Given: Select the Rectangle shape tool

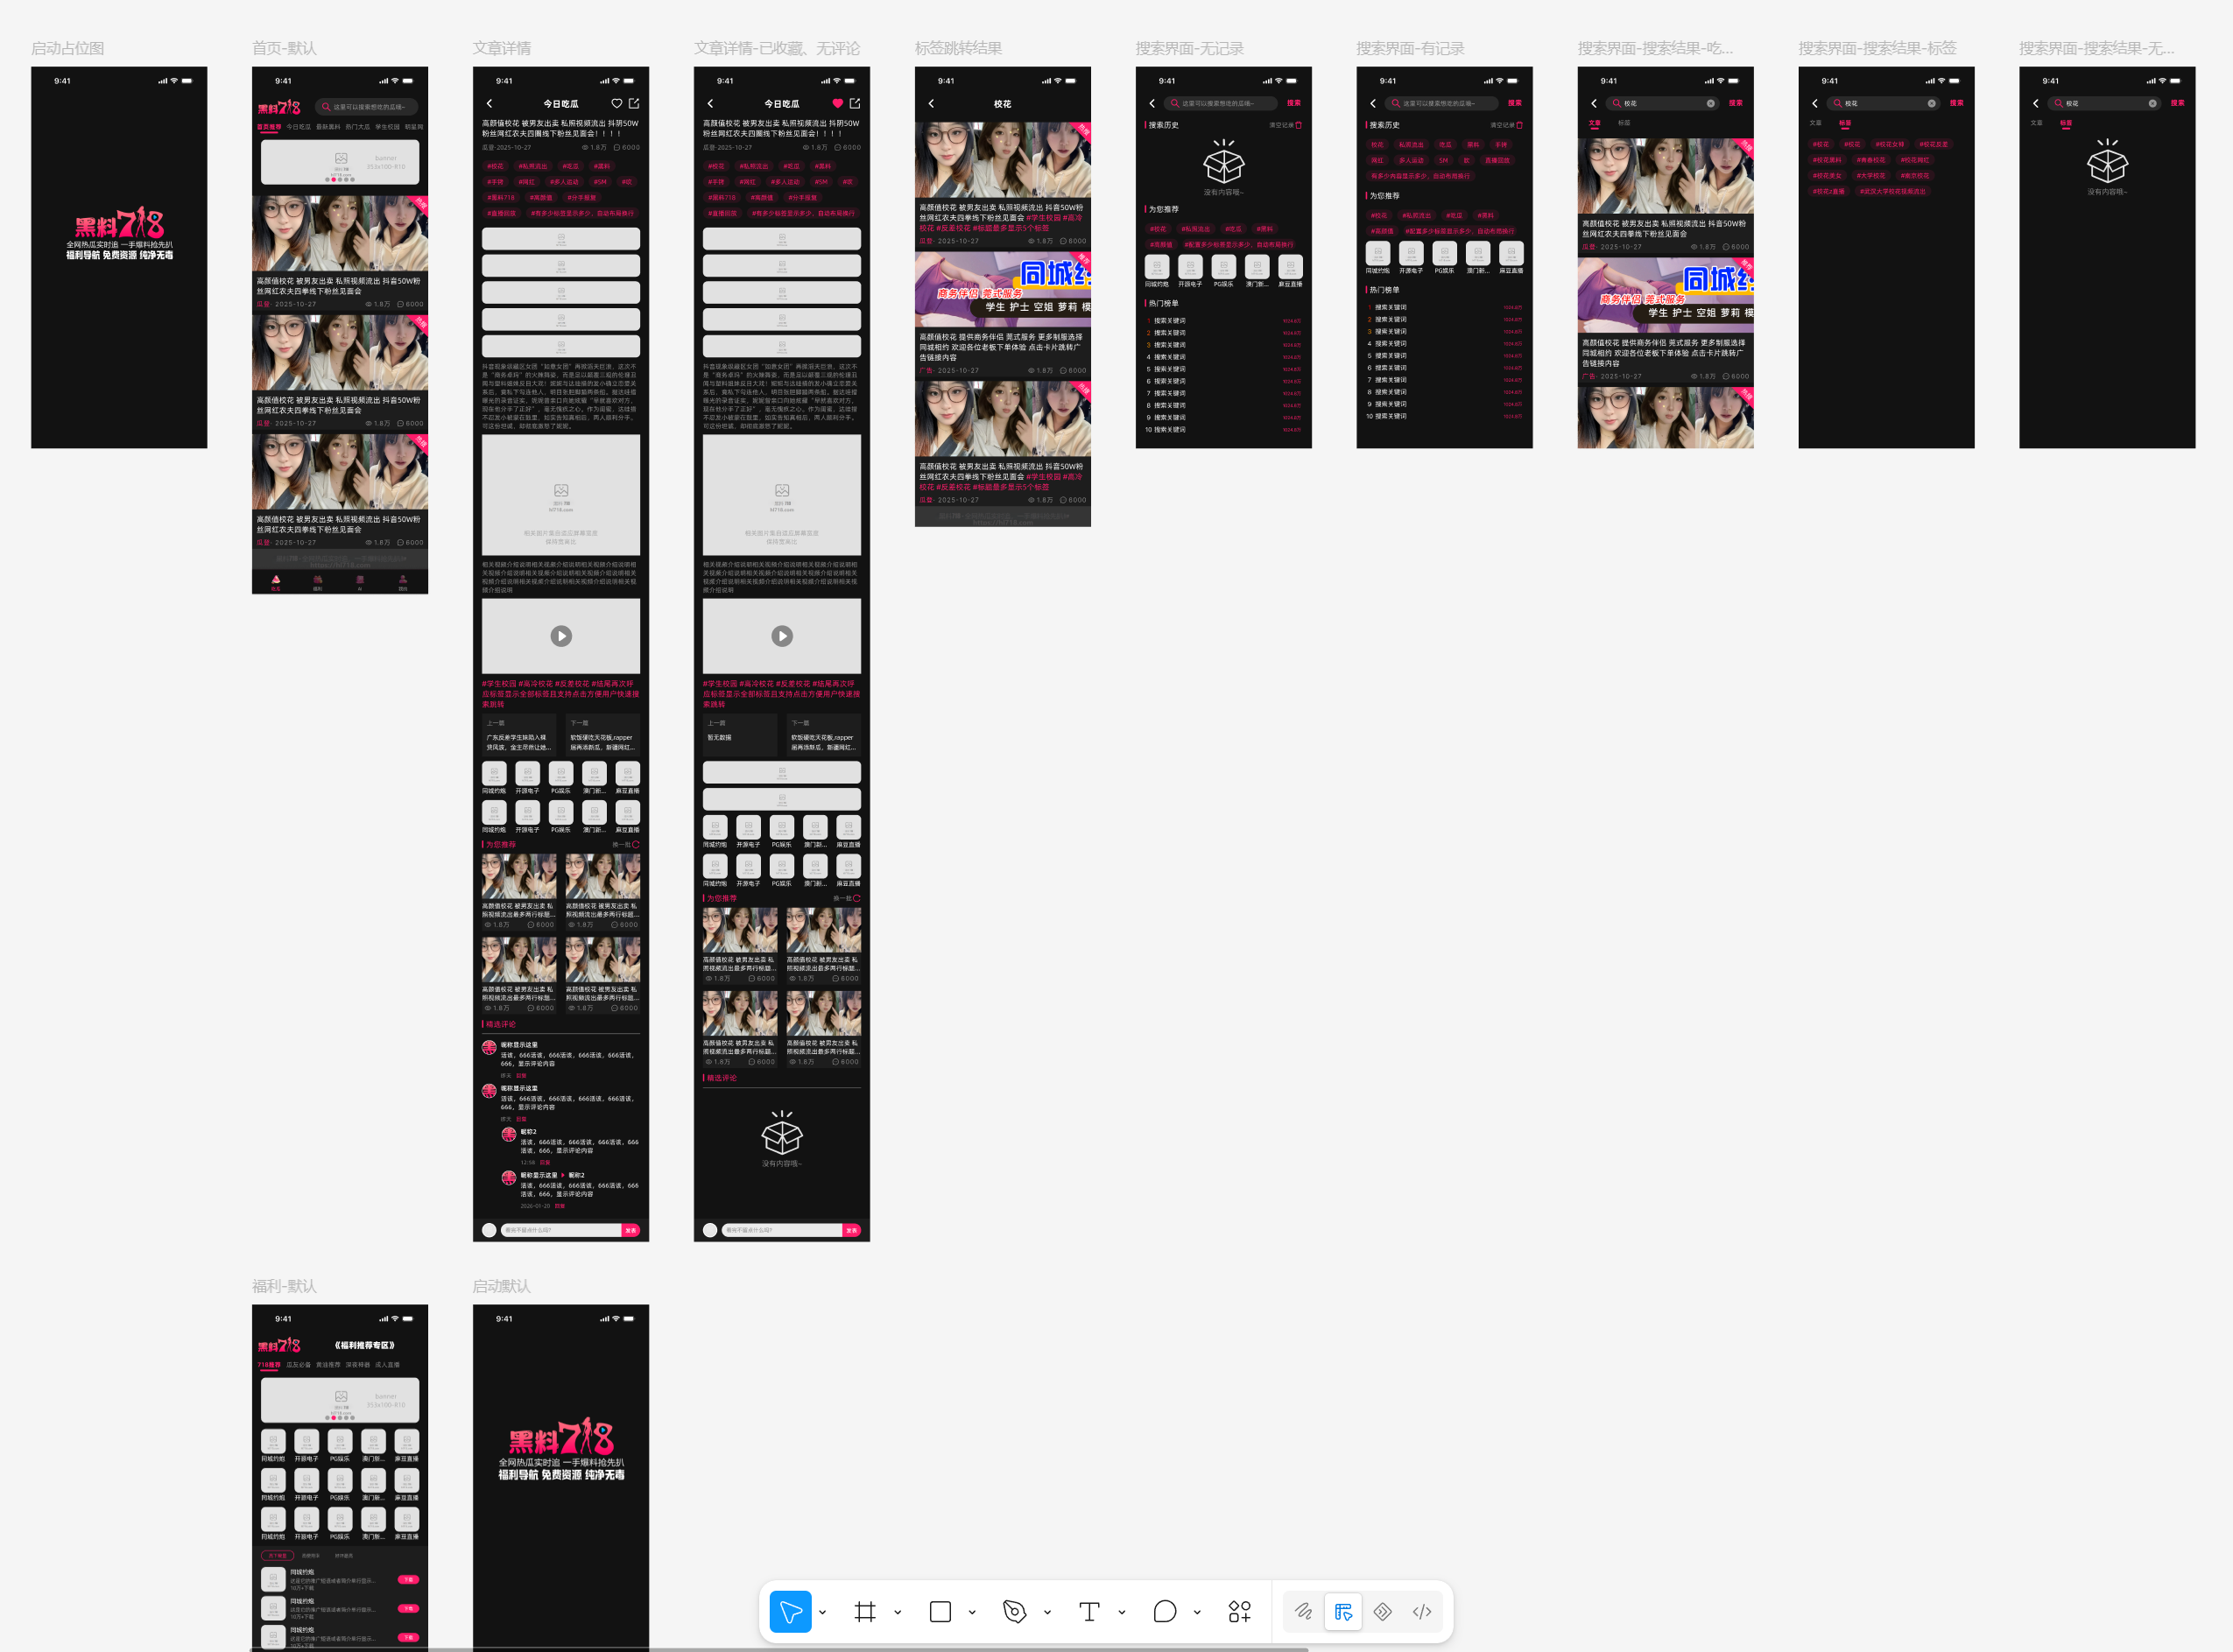Looking at the screenshot, I should click(x=940, y=1611).
